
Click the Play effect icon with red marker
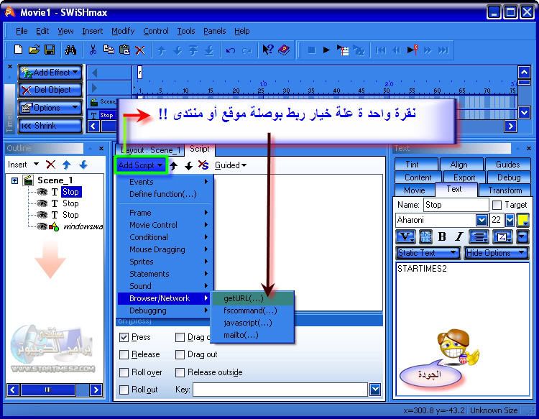(413, 50)
